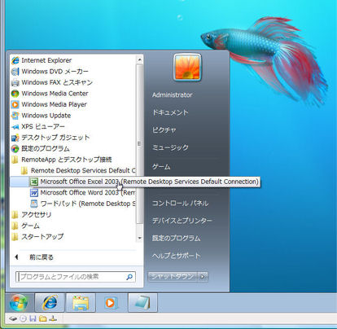The width and height of the screenshot is (337, 329).
Task: Open ミュージック in the right pane
Action: click(x=170, y=147)
